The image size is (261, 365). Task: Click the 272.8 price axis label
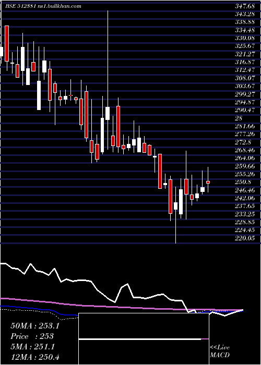[x=243, y=142]
